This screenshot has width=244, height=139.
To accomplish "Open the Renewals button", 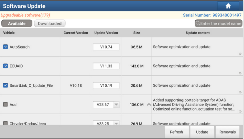I will point(227,132).
